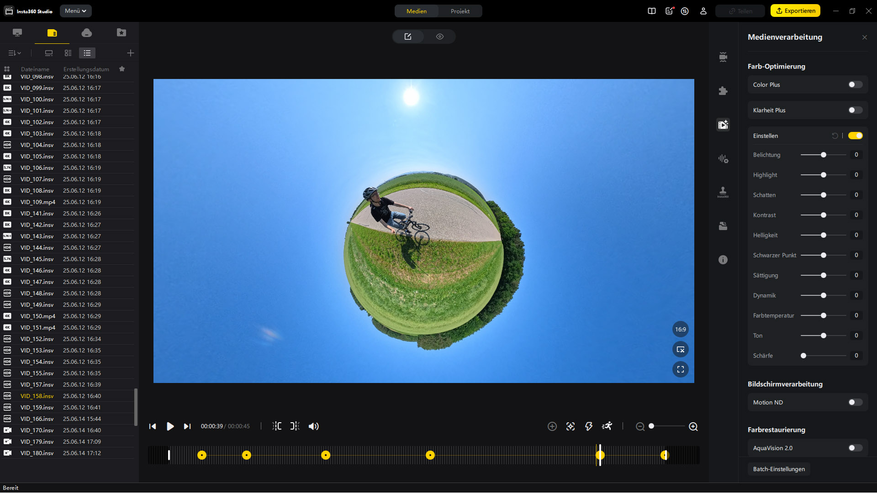This screenshot has height=493, width=877.
Task: Disable the Einstellen toggle
Action: pos(855,136)
